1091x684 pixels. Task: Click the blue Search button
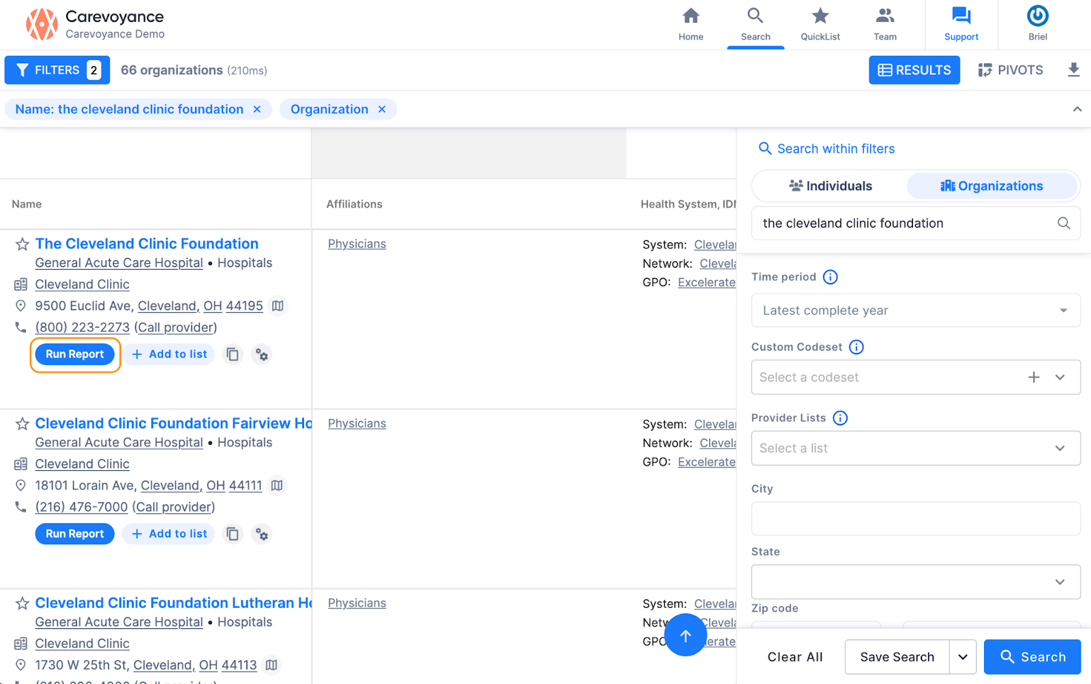pyautogui.click(x=1032, y=657)
